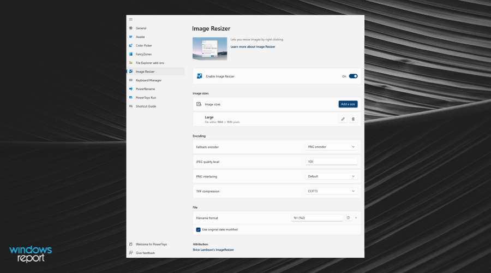Click the JPEG quality level field
The width and height of the screenshot is (491, 273).
331,162
